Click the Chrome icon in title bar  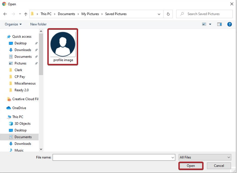(x=4, y=4)
